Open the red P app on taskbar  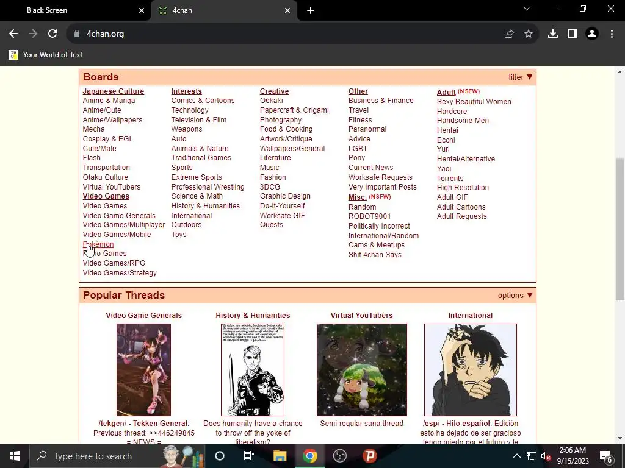click(369, 456)
